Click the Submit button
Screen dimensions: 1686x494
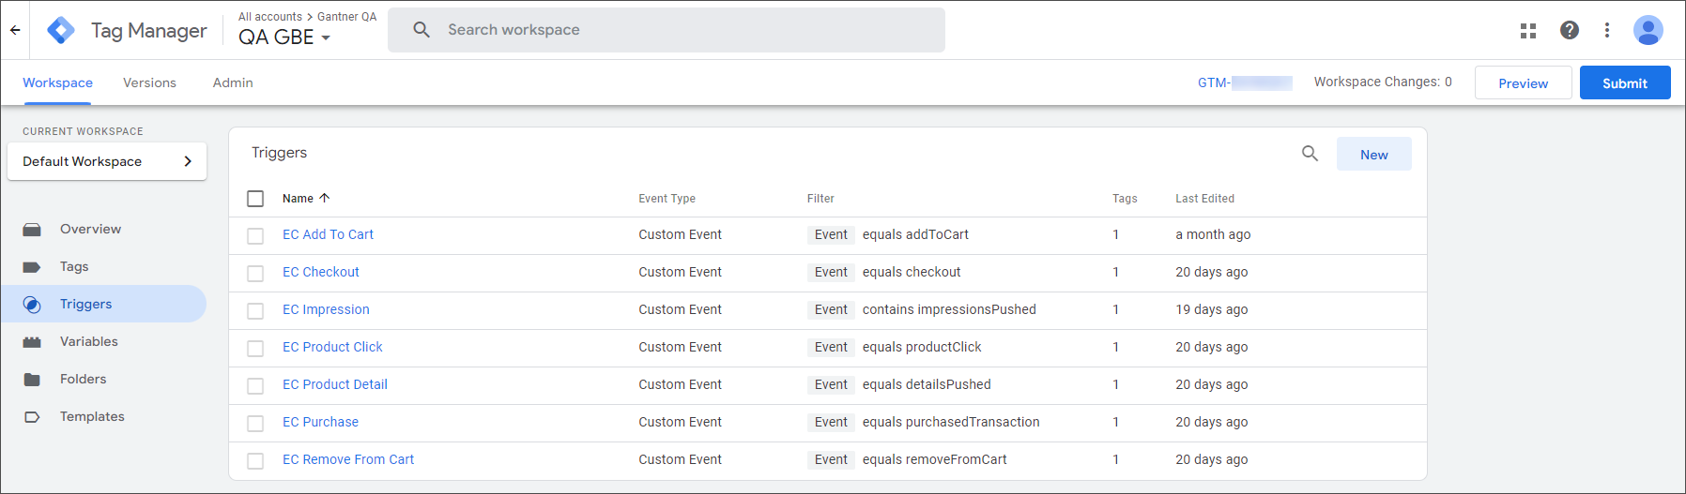coord(1624,82)
